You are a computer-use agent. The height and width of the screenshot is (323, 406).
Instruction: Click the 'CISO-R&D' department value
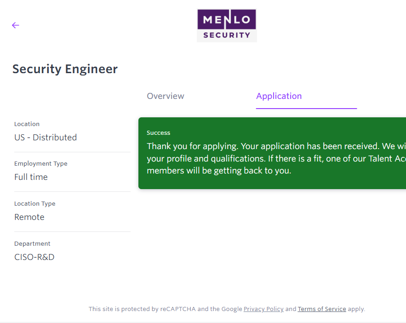pos(34,257)
